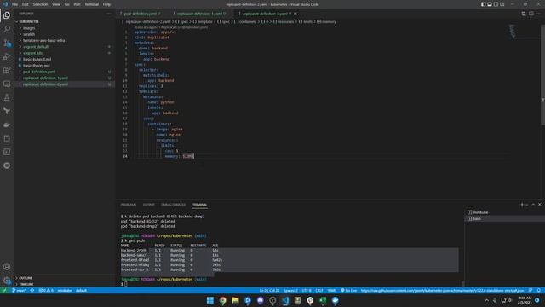Open the Terminal menu
This screenshot has height=307, width=545.
(92, 4)
